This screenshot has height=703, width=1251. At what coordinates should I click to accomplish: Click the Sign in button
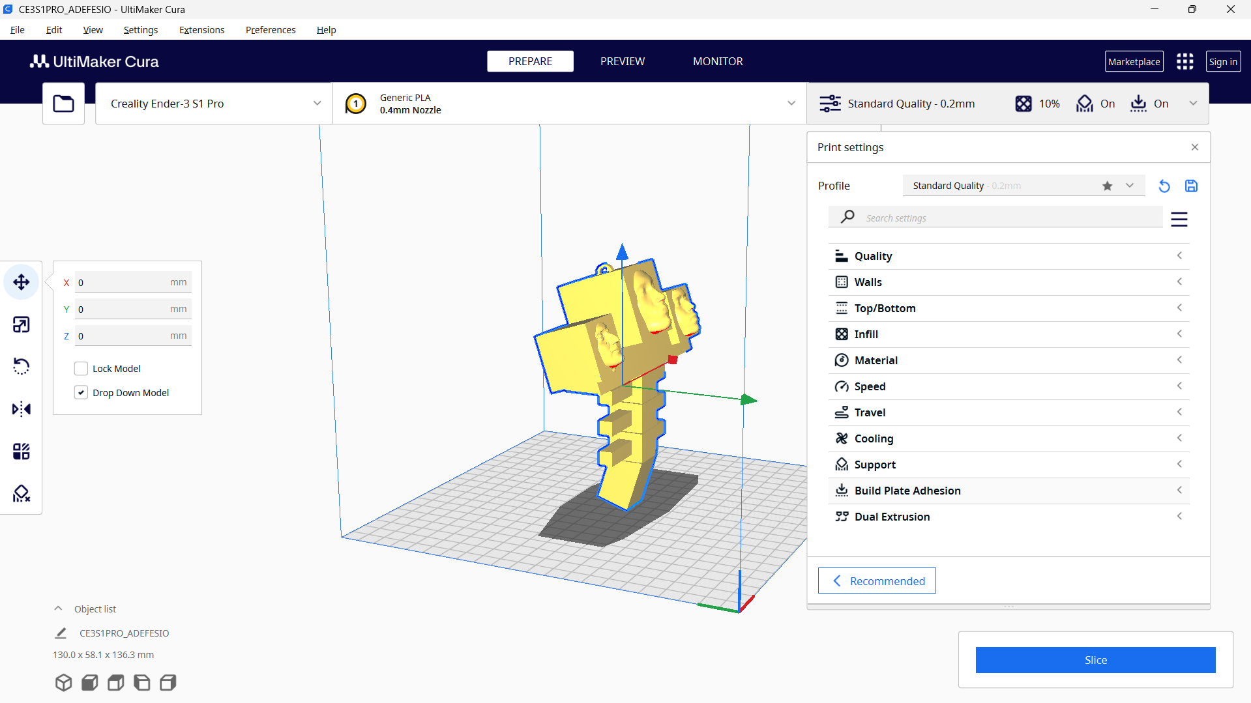(1223, 61)
